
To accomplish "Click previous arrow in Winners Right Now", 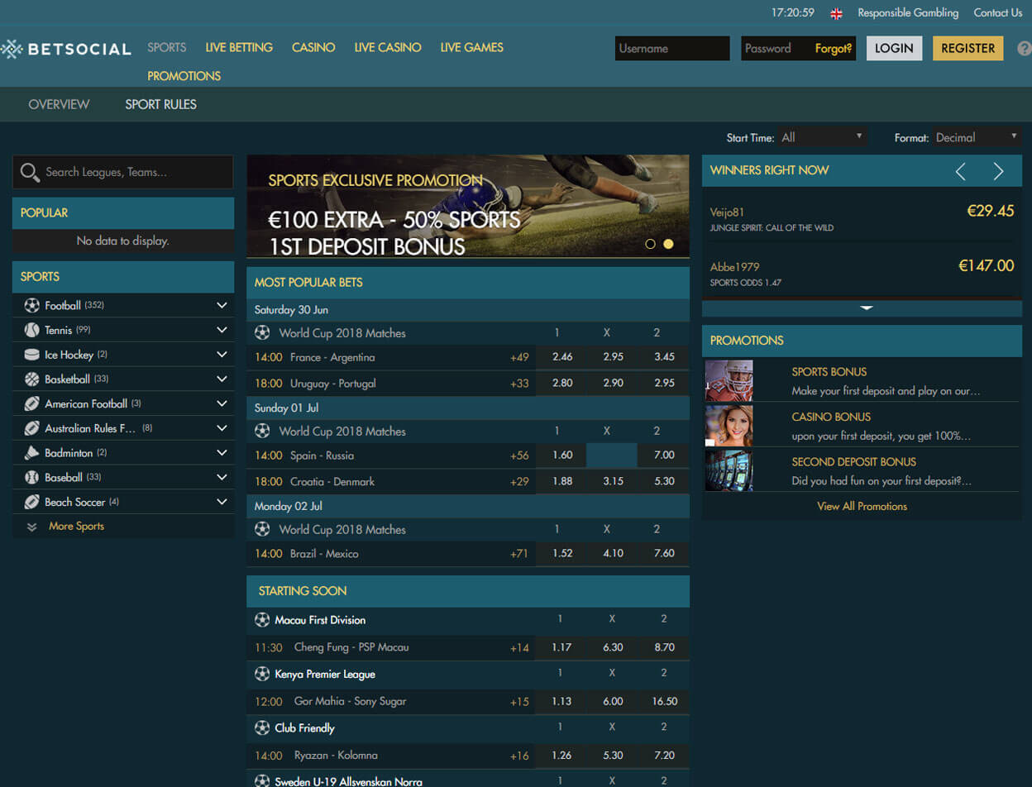I will tap(960, 171).
